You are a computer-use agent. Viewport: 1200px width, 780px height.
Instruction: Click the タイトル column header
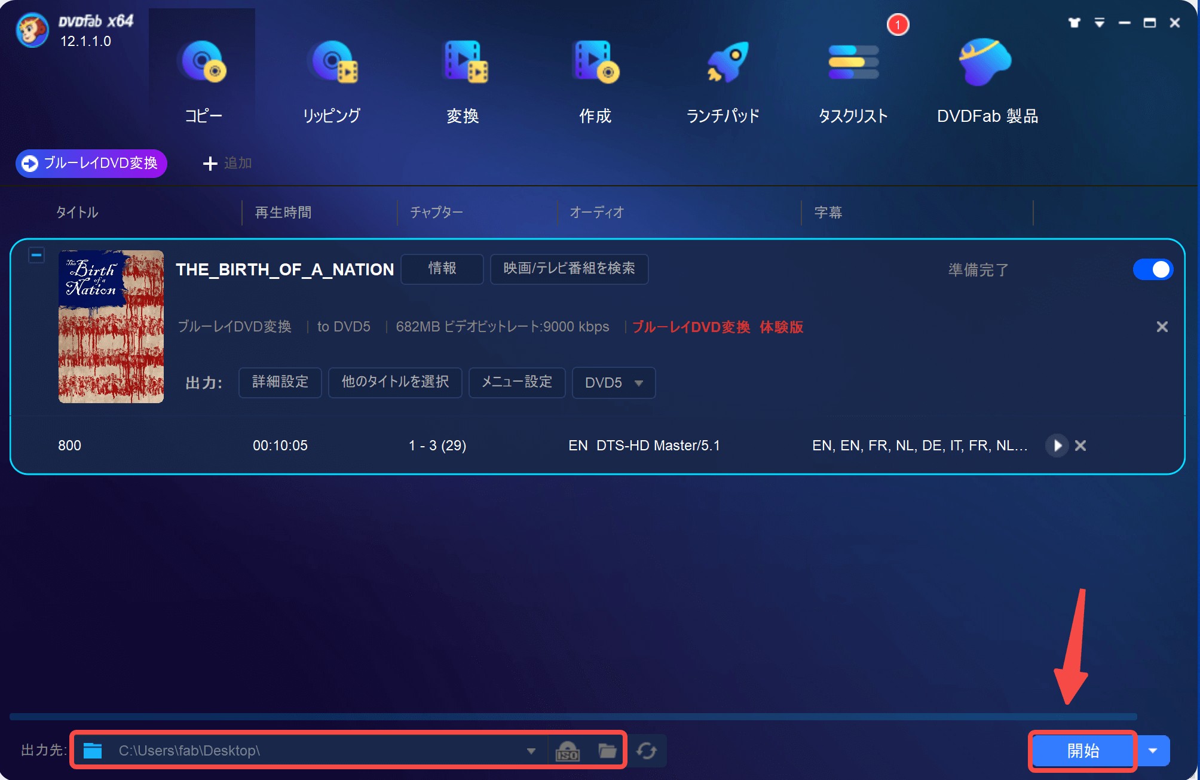pyautogui.click(x=77, y=213)
